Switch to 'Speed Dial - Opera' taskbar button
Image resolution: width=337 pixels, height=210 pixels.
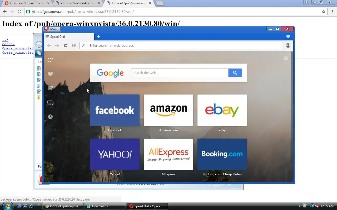click(147, 206)
